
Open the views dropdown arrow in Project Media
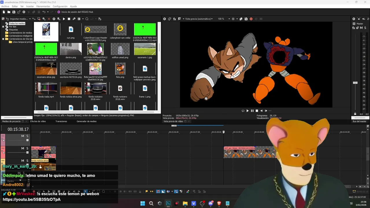click(83, 19)
